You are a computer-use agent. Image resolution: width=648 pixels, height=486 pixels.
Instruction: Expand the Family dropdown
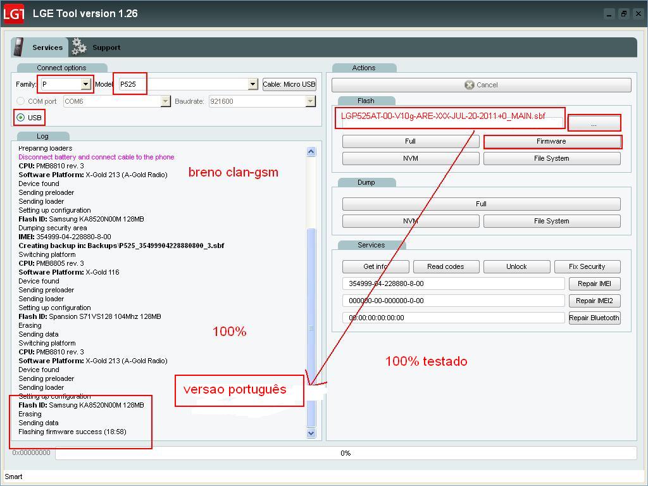[x=85, y=84]
